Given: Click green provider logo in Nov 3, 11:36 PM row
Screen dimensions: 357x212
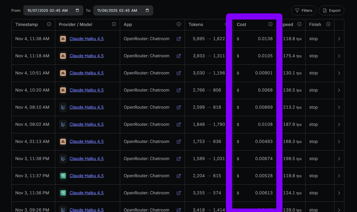Looking at the screenshot, I should pos(63,193).
